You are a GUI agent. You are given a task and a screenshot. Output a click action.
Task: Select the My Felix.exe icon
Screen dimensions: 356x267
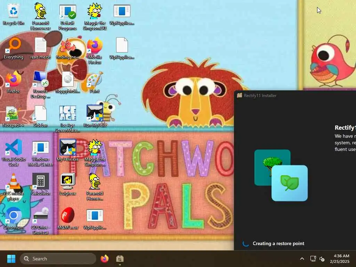coord(67,150)
